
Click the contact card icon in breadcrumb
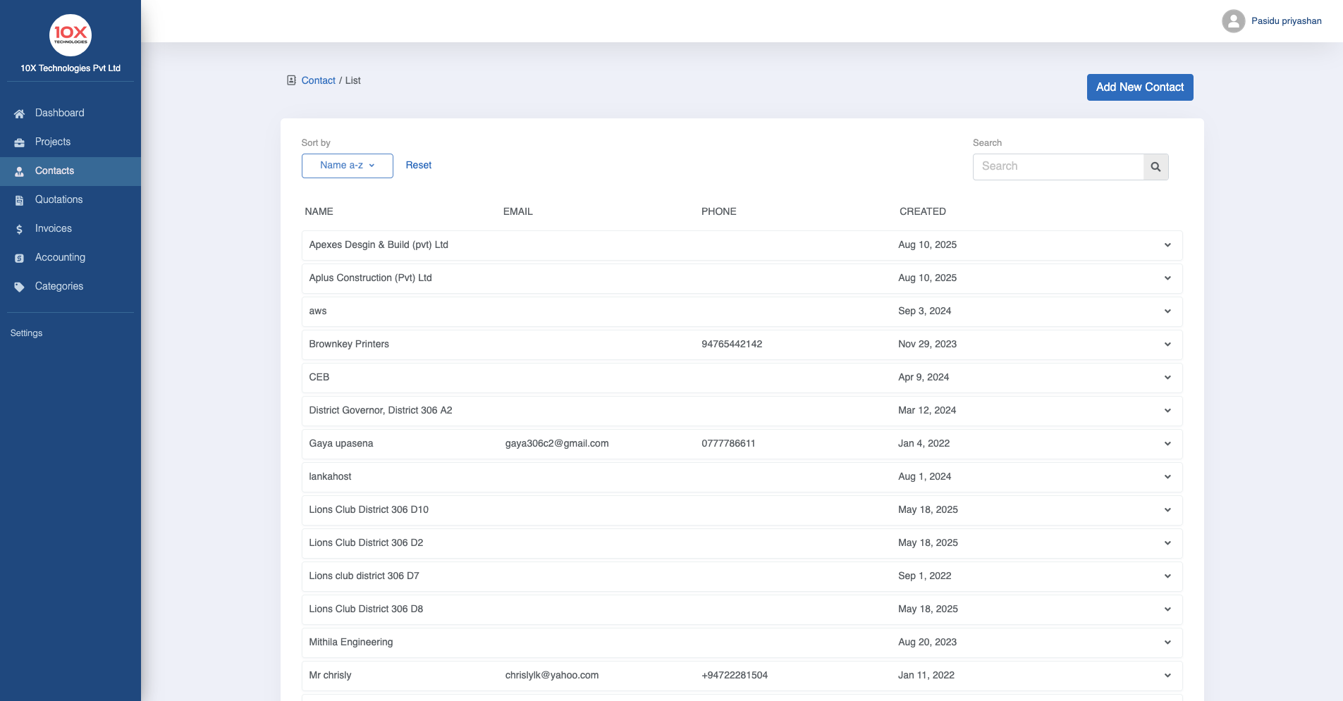tap(291, 80)
